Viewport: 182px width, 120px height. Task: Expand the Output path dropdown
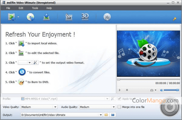101,115
